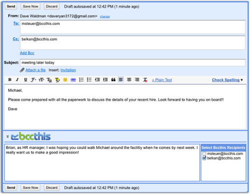Click the top Send button
The width and height of the screenshot is (250, 194).
11,6
